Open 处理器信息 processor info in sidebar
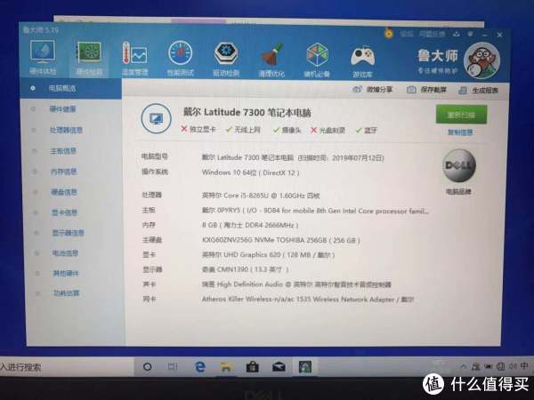 66,130
